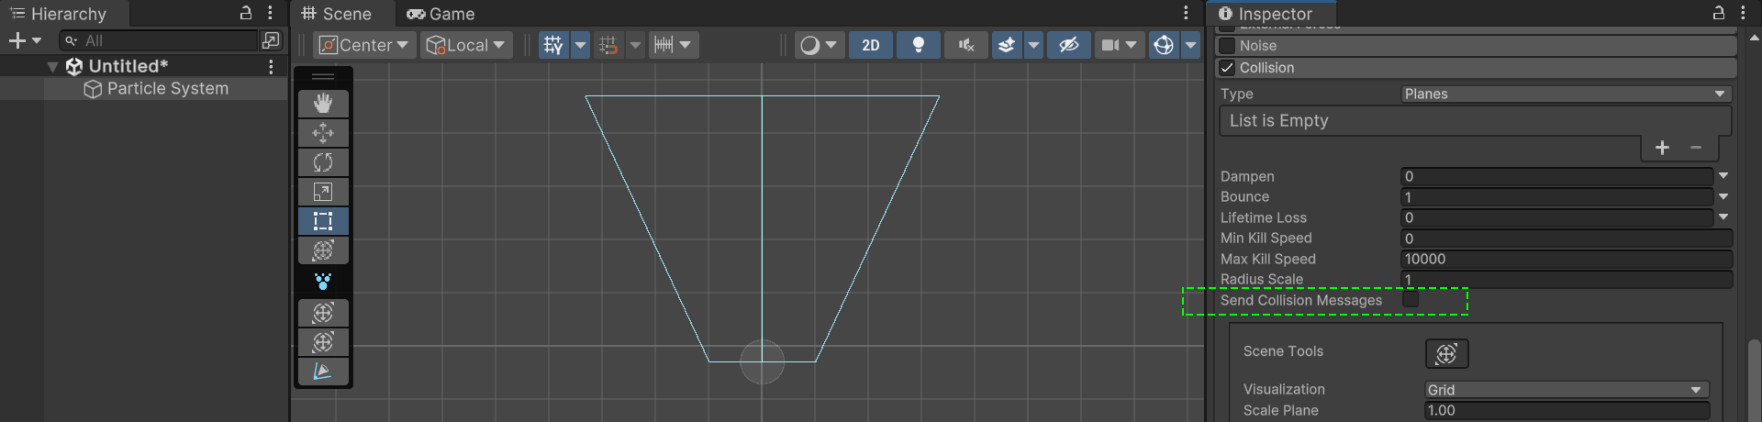Viewport: 1762px width, 422px height.
Task: Click the Inspector scroll up arrow
Action: pyautogui.click(x=1754, y=38)
